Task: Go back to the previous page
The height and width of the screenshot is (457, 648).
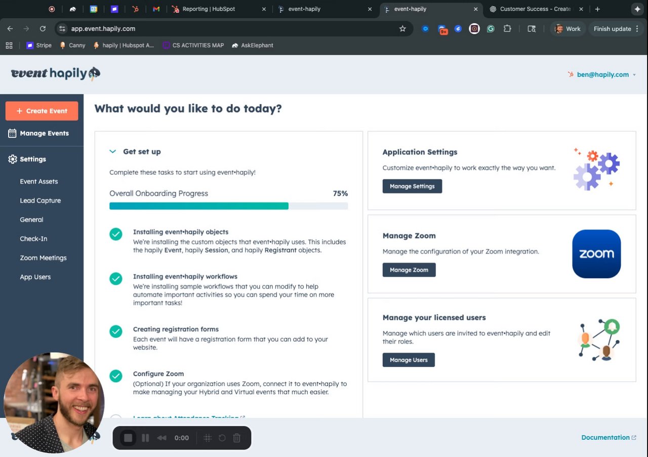Action: pyautogui.click(x=10, y=29)
